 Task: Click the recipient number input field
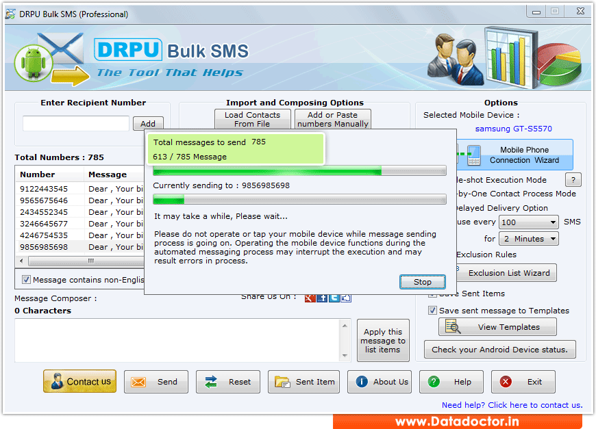pyautogui.click(x=76, y=124)
